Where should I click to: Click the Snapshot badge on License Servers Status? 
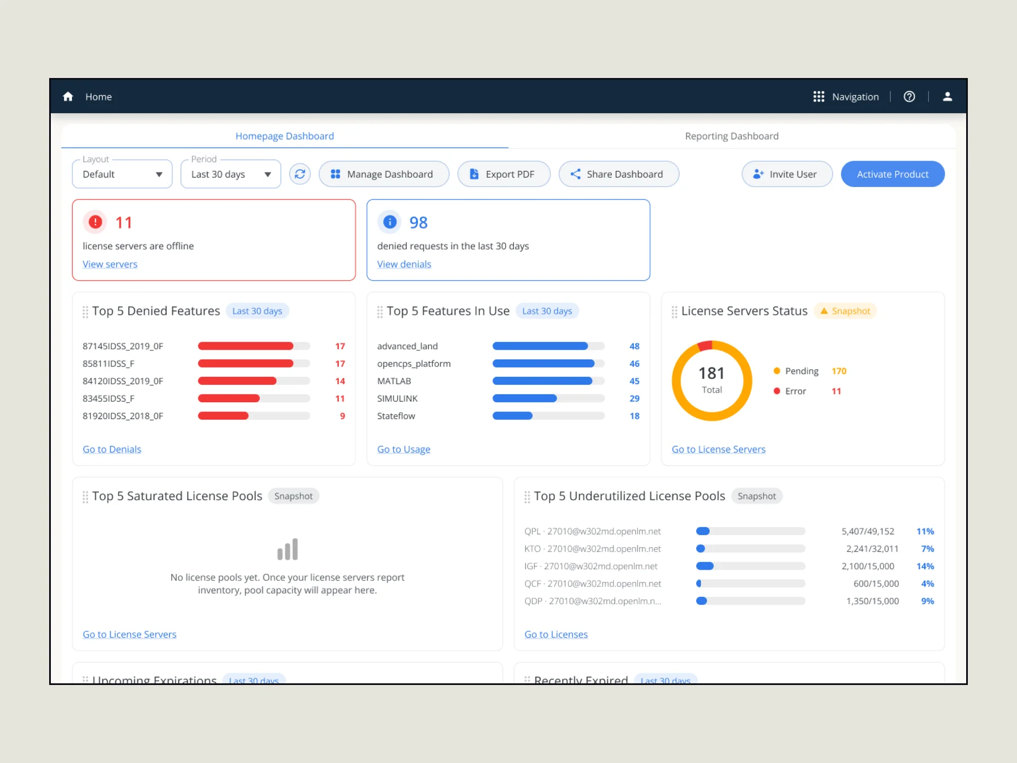tap(845, 311)
